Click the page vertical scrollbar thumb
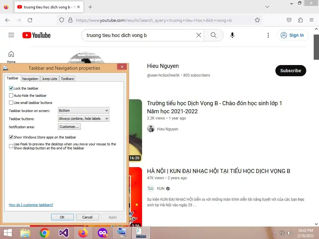Image resolution: width=319 pixels, height=239 pixels. point(316,47)
